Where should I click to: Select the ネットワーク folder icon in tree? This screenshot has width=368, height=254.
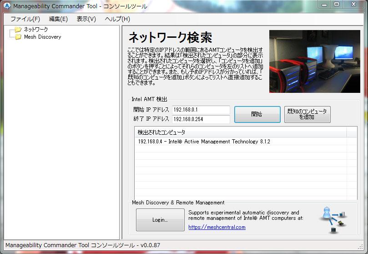[x=18, y=29]
